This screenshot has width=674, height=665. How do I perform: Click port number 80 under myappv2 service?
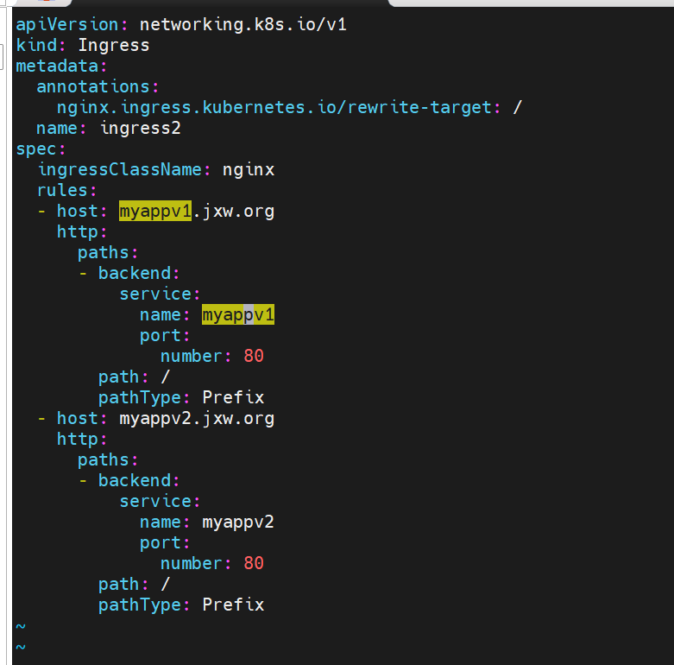(x=254, y=563)
